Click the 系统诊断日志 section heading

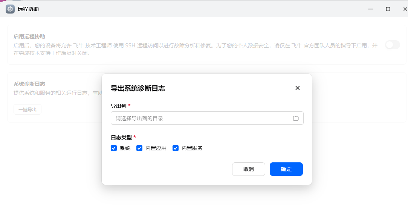tap(29, 84)
